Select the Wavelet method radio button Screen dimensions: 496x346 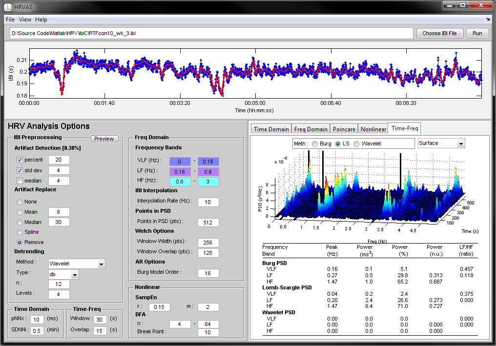pos(357,143)
